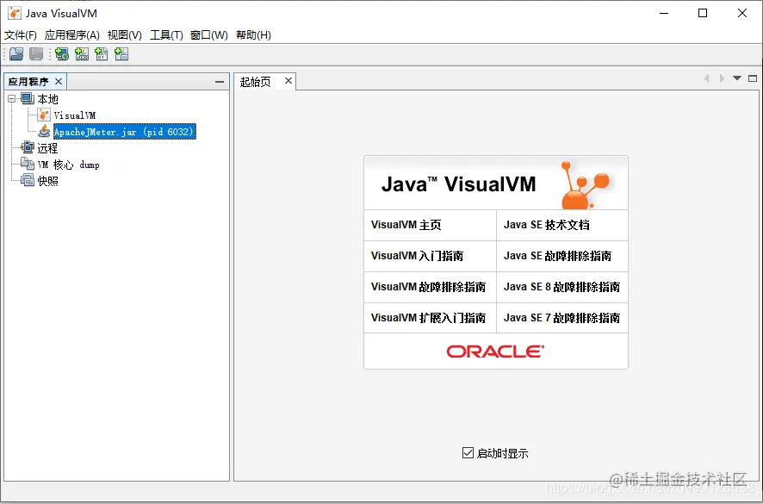Viewport: 763px width, 504px height.
Task: Open the 应用程序(A) menu
Action: [x=72, y=35]
